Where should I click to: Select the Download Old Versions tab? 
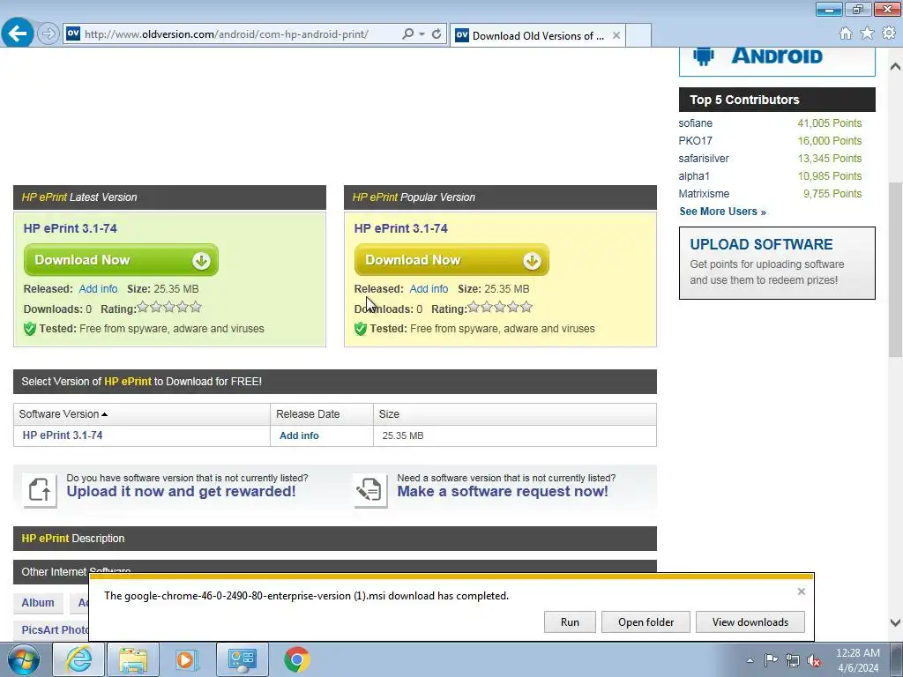pos(538,35)
